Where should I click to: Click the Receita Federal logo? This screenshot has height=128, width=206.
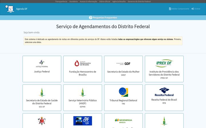[164, 92]
